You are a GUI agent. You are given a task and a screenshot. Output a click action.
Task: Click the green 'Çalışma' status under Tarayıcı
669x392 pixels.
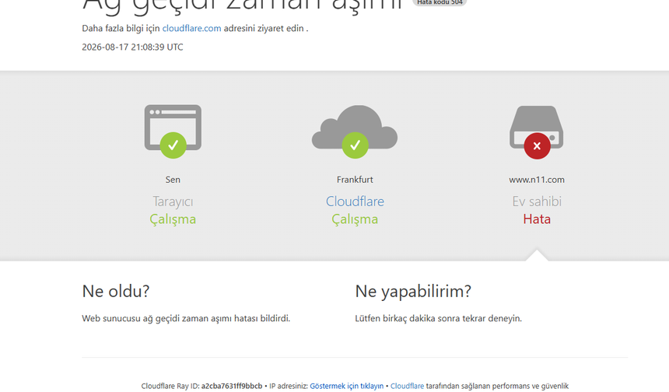173,219
